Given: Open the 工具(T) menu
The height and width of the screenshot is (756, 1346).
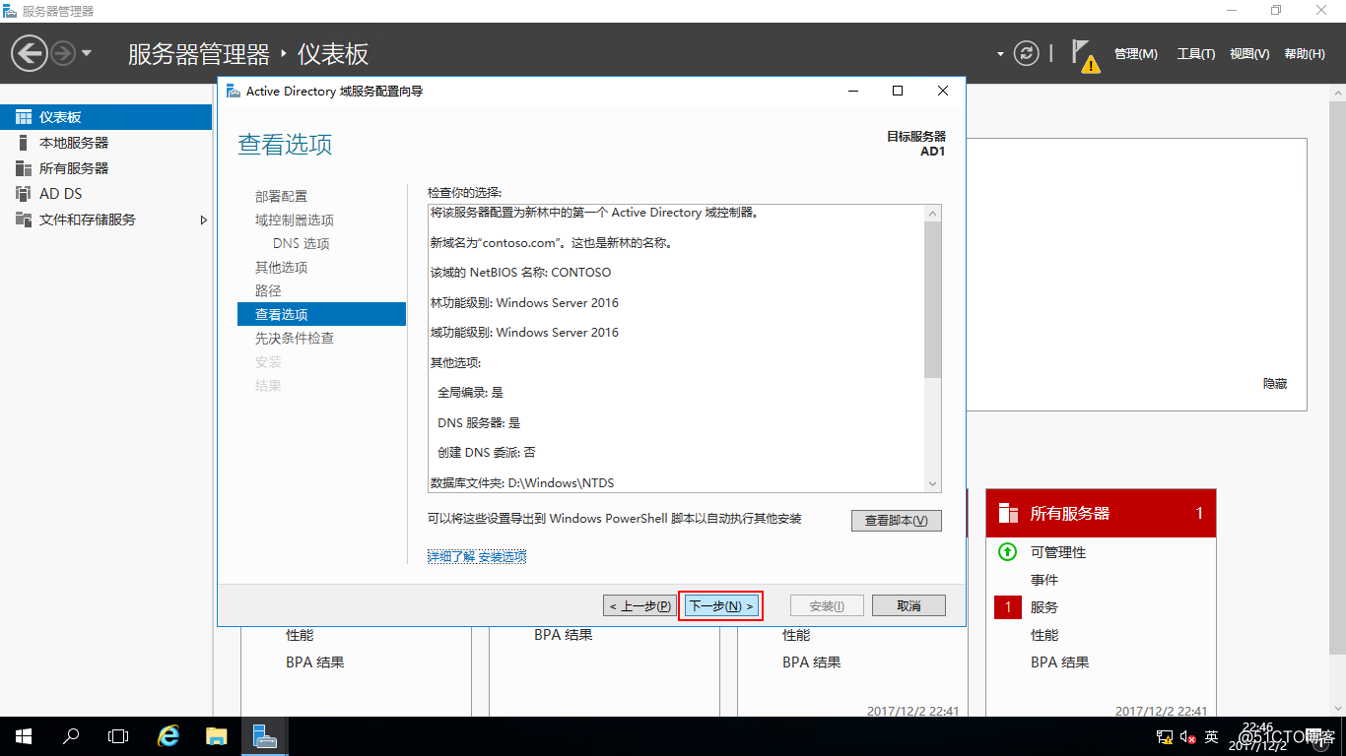Looking at the screenshot, I should [x=1196, y=54].
